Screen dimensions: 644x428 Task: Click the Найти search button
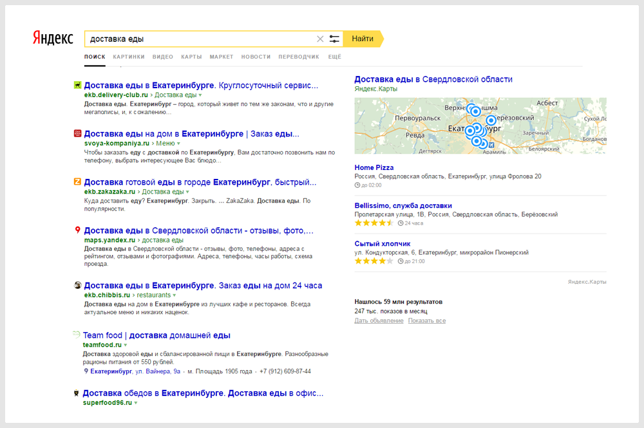point(363,39)
